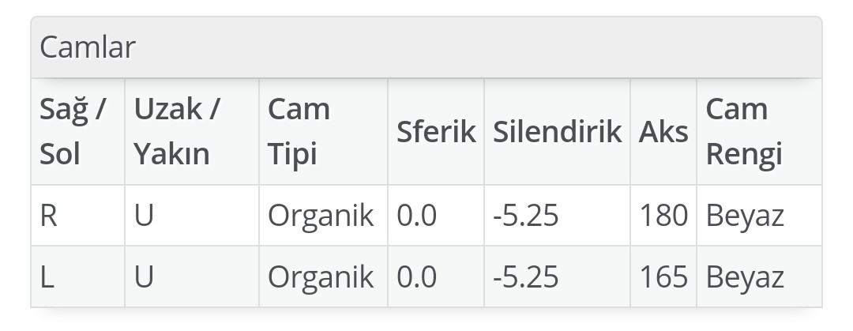Click the Aks value 180
853x331 pixels.
[663, 216]
